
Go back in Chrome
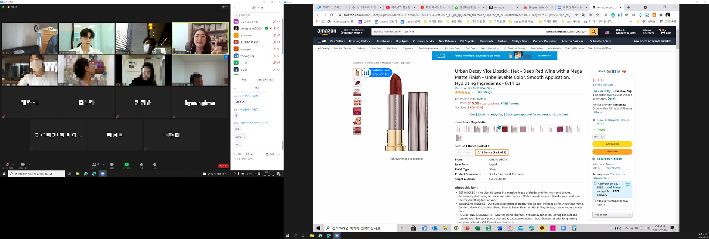click(x=318, y=15)
